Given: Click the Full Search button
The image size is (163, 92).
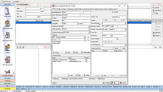Looking at the screenshot, I should coord(157,10).
